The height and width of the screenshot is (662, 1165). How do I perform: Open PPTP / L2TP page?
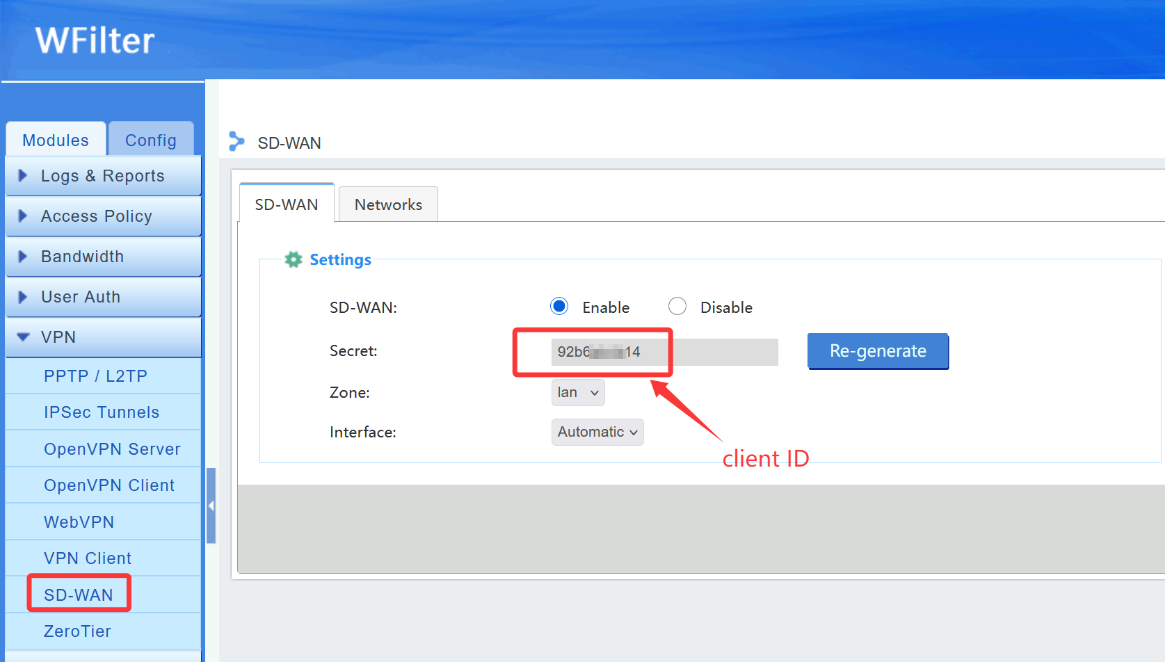[x=104, y=376]
